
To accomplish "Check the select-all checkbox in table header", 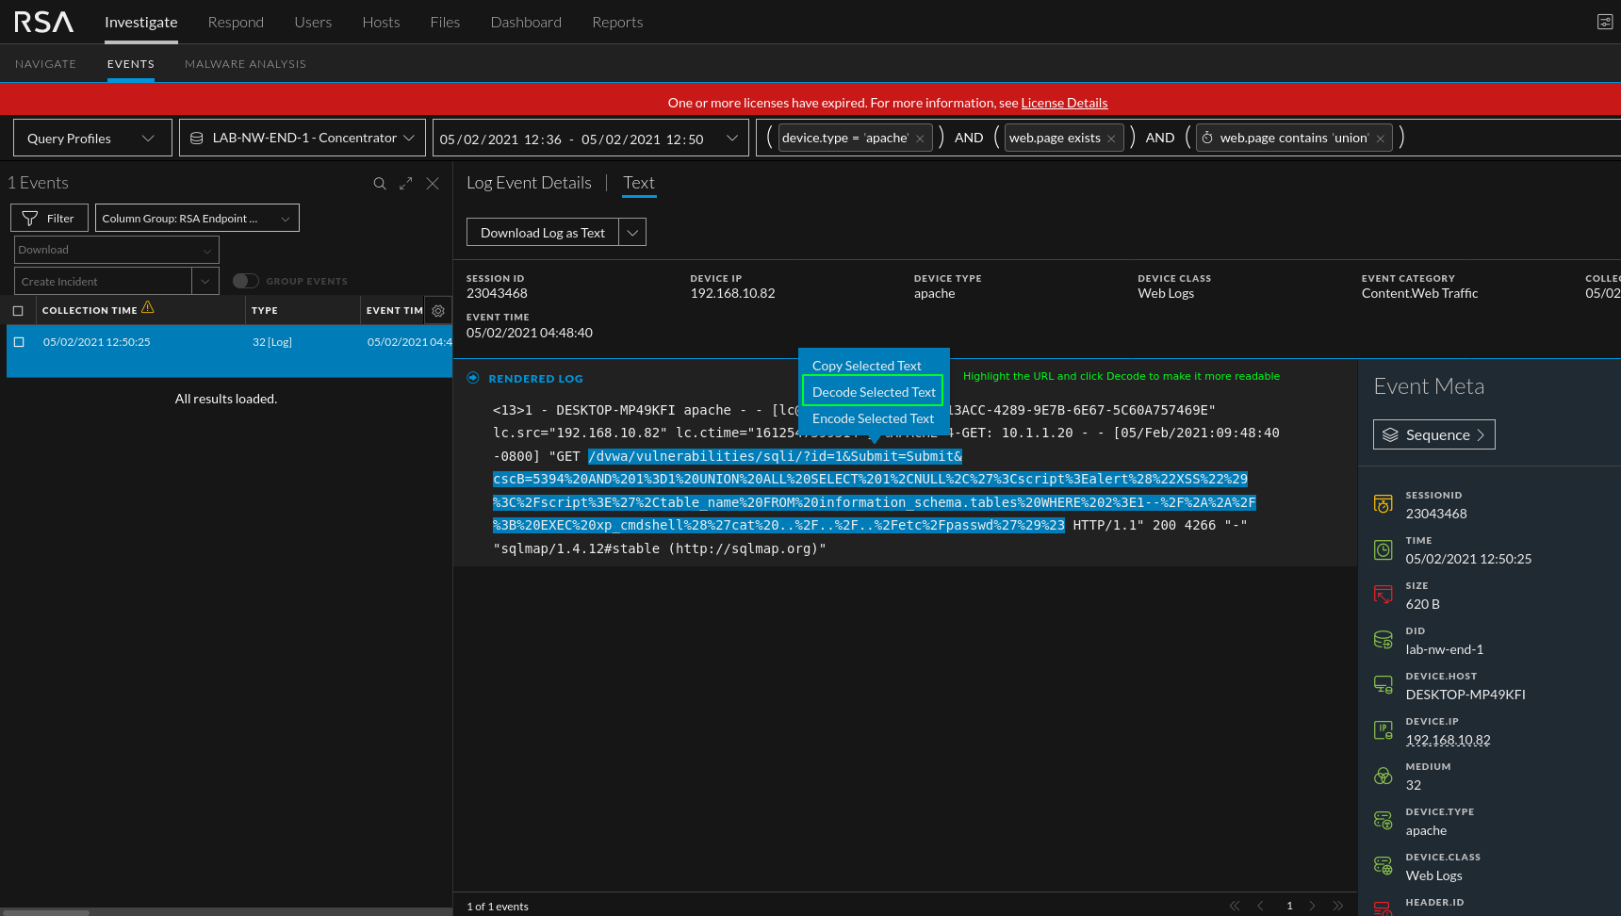I will [19, 309].
